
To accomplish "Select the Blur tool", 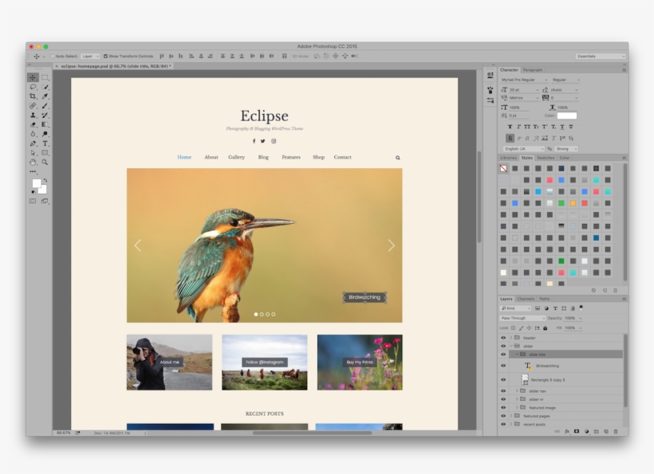I will coord(33,134).
